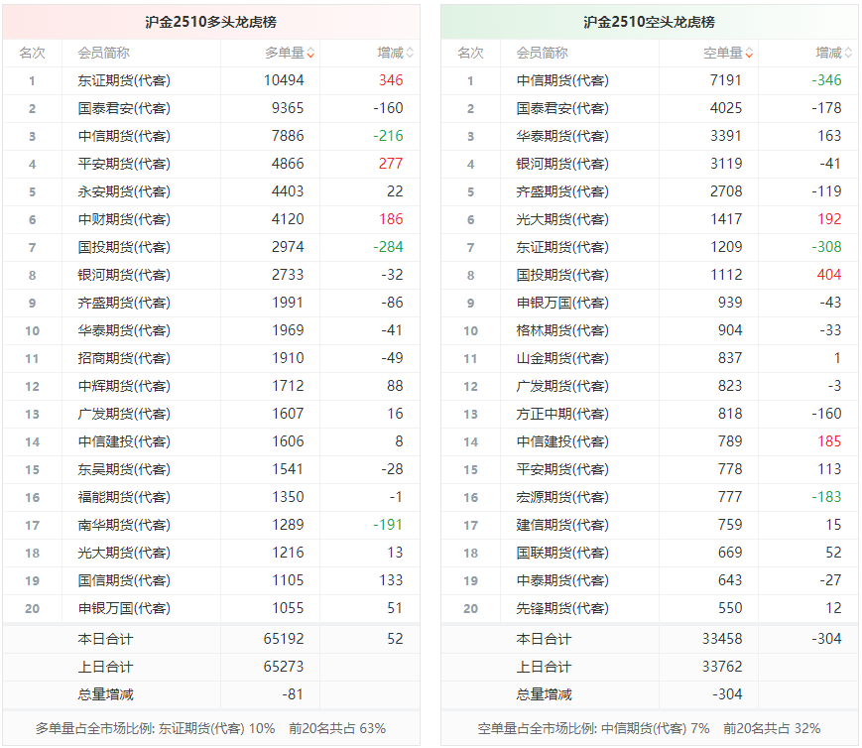The height and width of the screenshot is (748, 862).
Task: Sort short table by 增减 arrows
Action: point(848,54)
